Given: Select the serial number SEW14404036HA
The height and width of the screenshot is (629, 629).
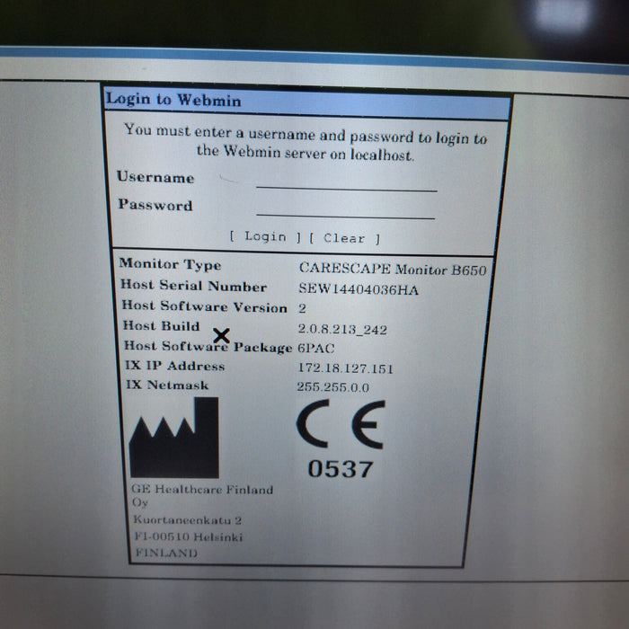Looking at the screenshot, I should point(359,289).
